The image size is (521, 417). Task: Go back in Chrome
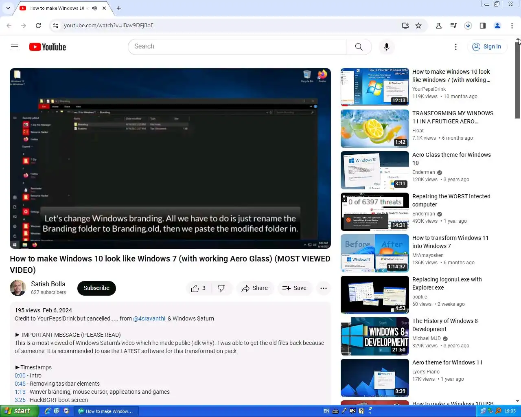(9, 25)
